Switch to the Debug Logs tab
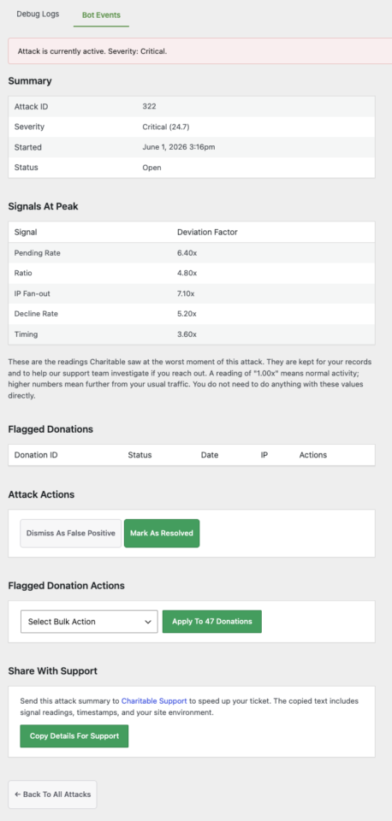This screenshot has width=392, height=821. (x=38, y=15)
